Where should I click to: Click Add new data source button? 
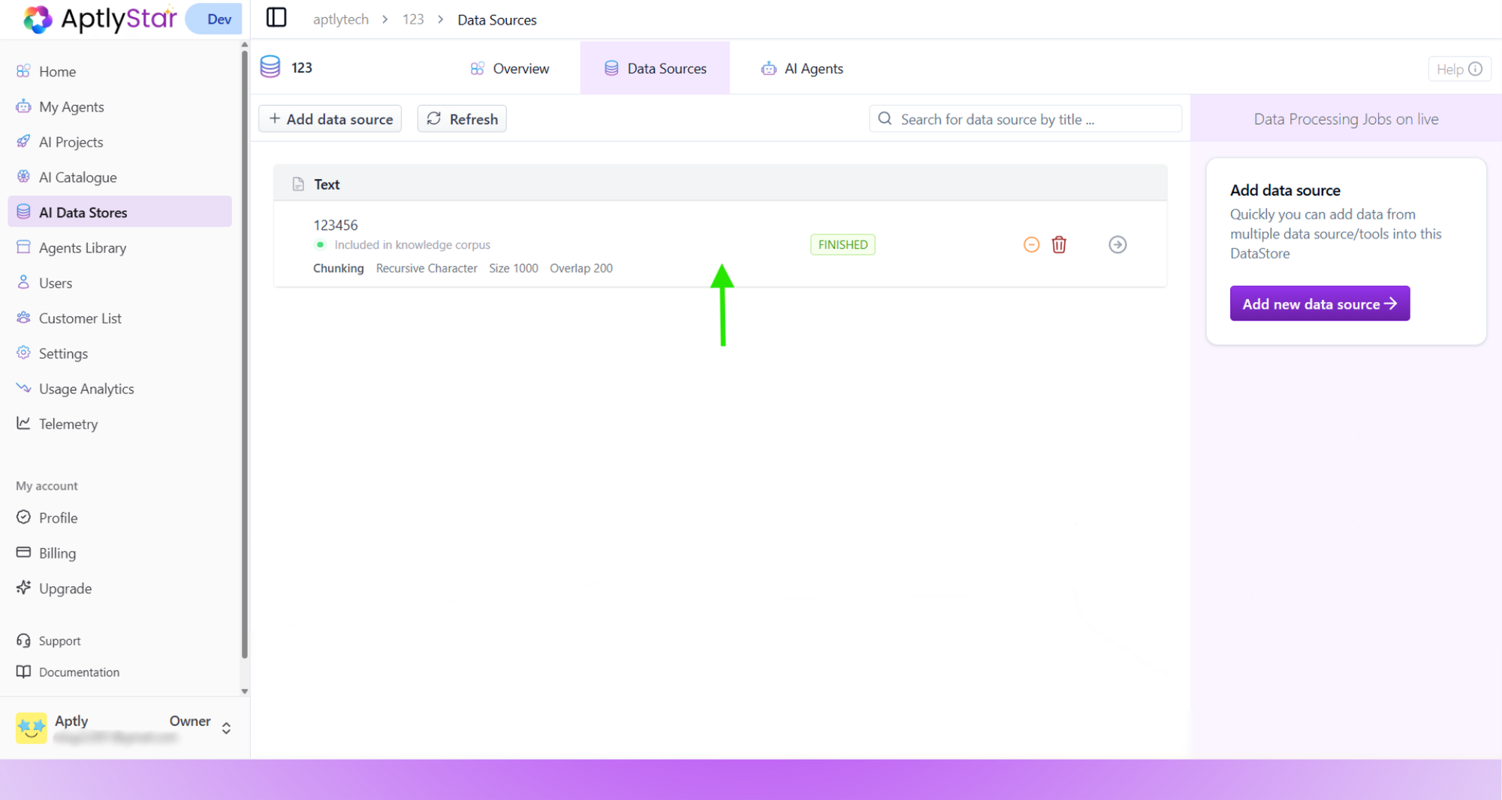tap(1320, 303)
